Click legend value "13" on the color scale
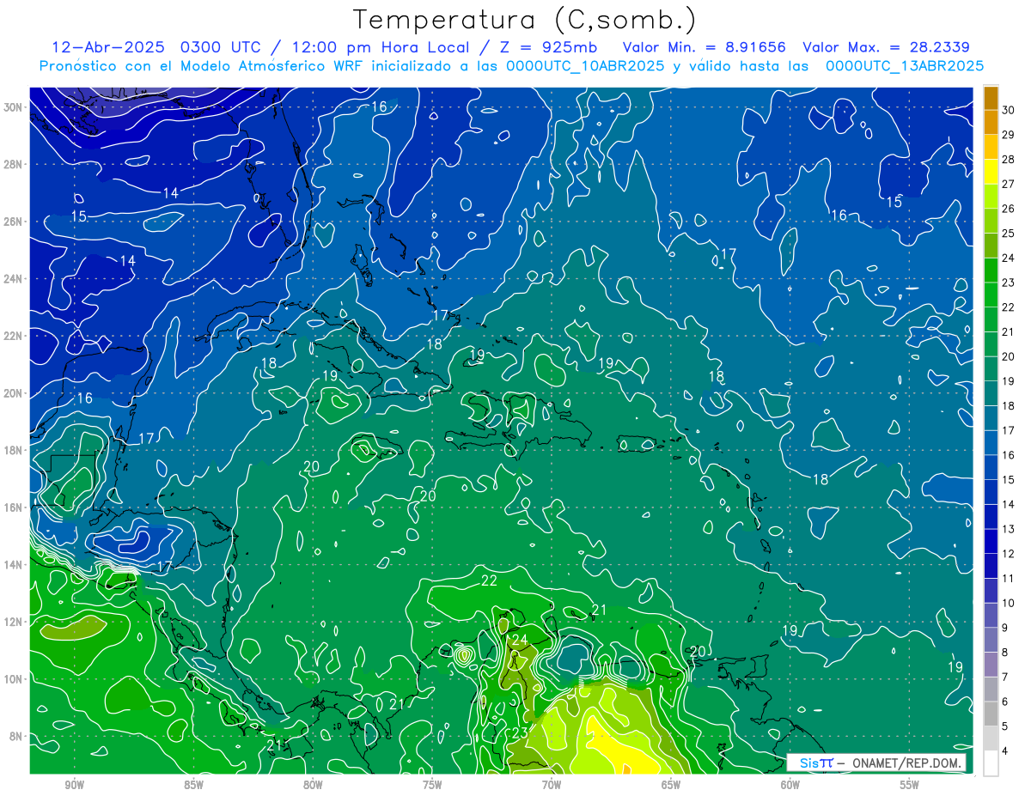The height and width of the screenshot is (796, 1031). [1008, 529]
